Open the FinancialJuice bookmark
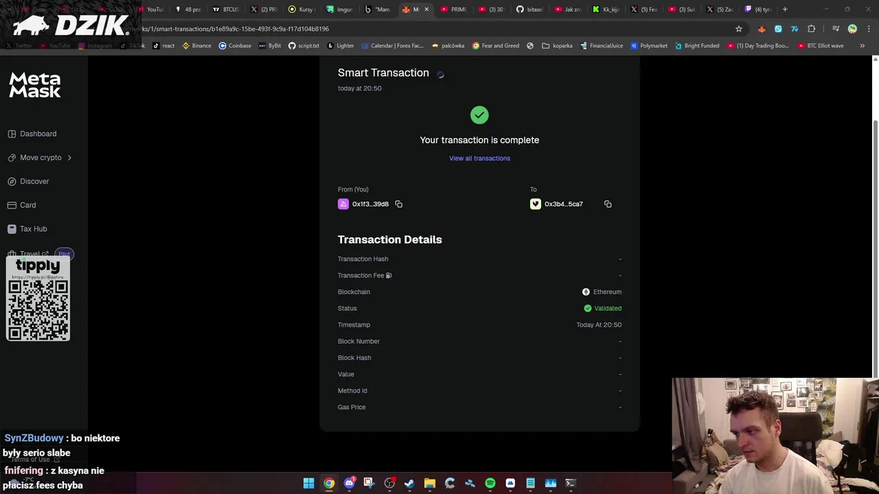 601,46
